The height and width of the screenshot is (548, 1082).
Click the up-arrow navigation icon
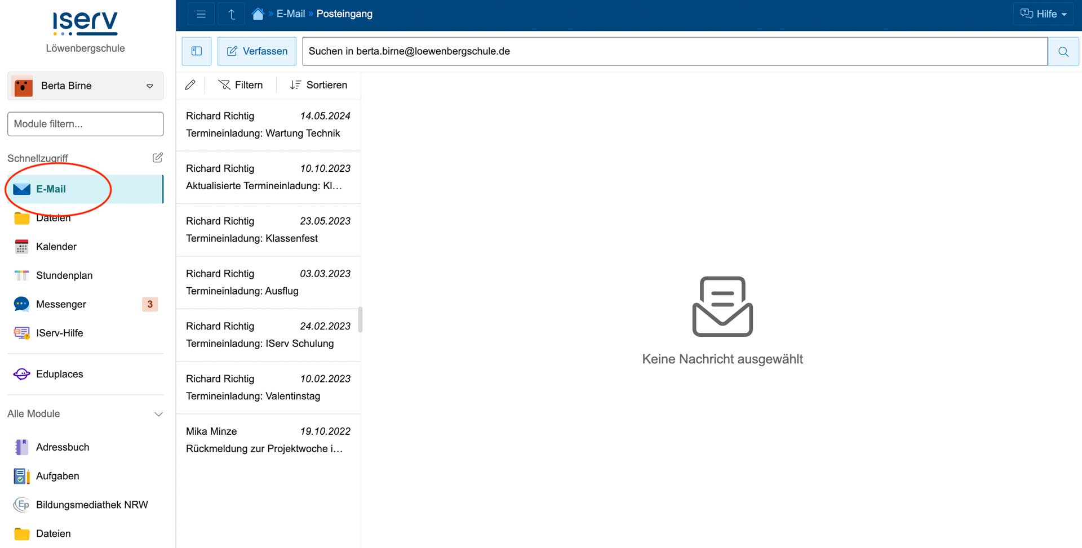point(232,14)
